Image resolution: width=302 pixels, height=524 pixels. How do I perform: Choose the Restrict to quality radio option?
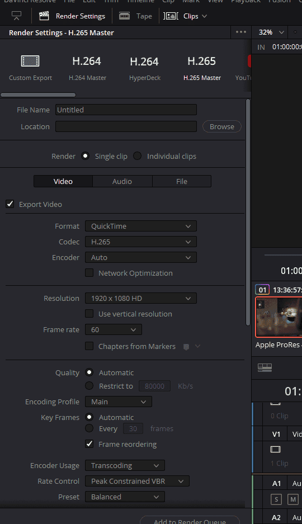pyautogui.click(x=89, y=386)
